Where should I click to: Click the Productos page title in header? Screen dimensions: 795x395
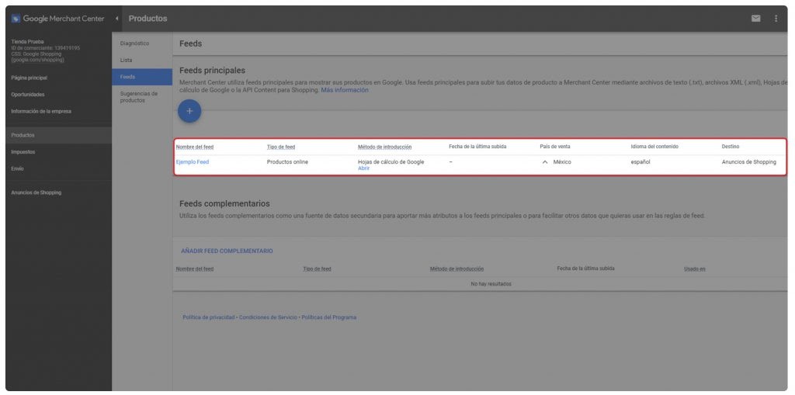click(148, 19)
